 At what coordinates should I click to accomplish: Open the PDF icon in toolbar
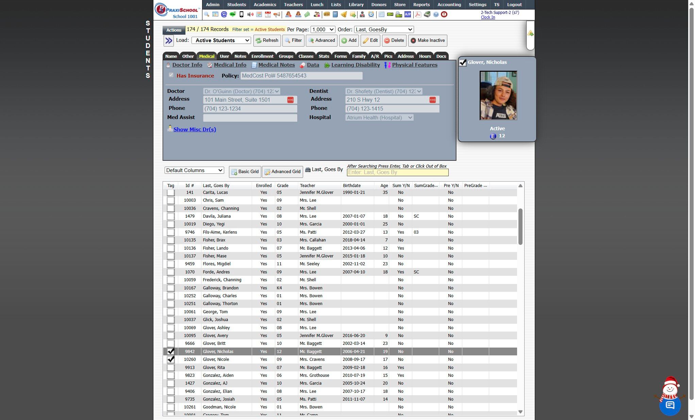point(418,14)
